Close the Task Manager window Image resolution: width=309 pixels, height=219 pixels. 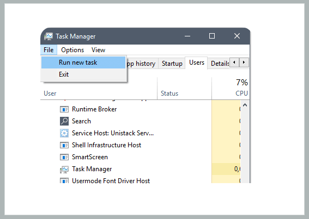tap(237, 36)
